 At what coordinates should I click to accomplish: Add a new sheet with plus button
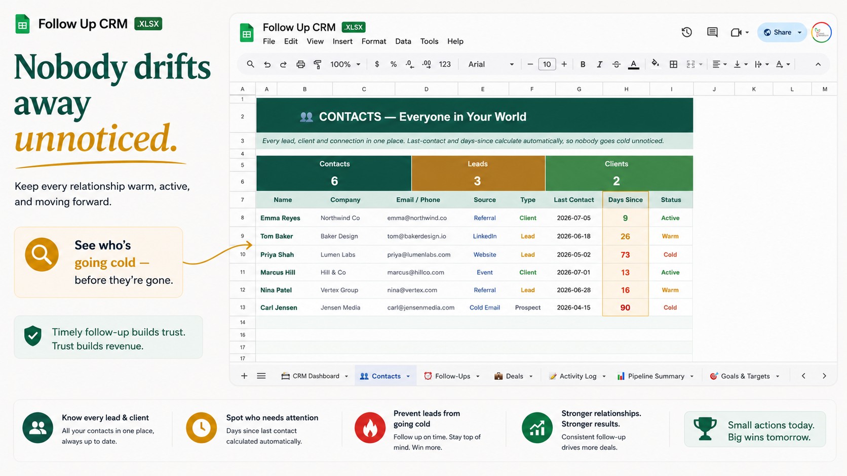coord(244,376)
